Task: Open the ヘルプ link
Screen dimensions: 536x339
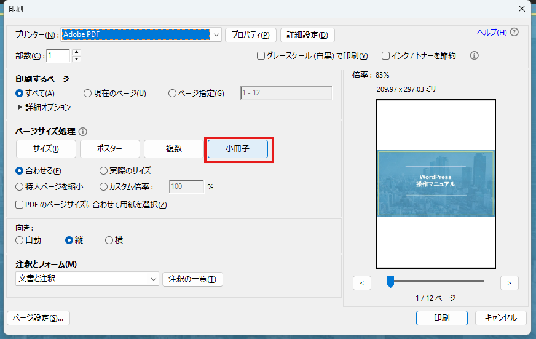Action: point(492,32)
